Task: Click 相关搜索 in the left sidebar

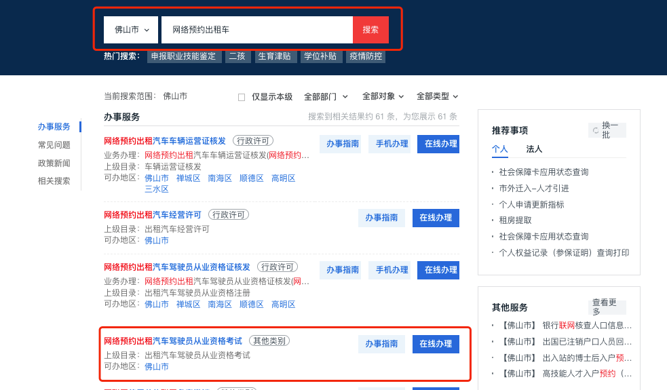Action: click(54, 181)
